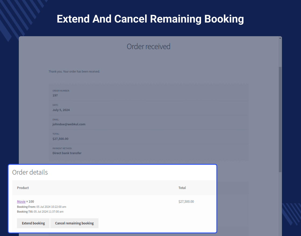Click the $27,500.00 amount in Movie row
Image resolution: width=301 pixels, height=236 pixels.
pos(186,201)
